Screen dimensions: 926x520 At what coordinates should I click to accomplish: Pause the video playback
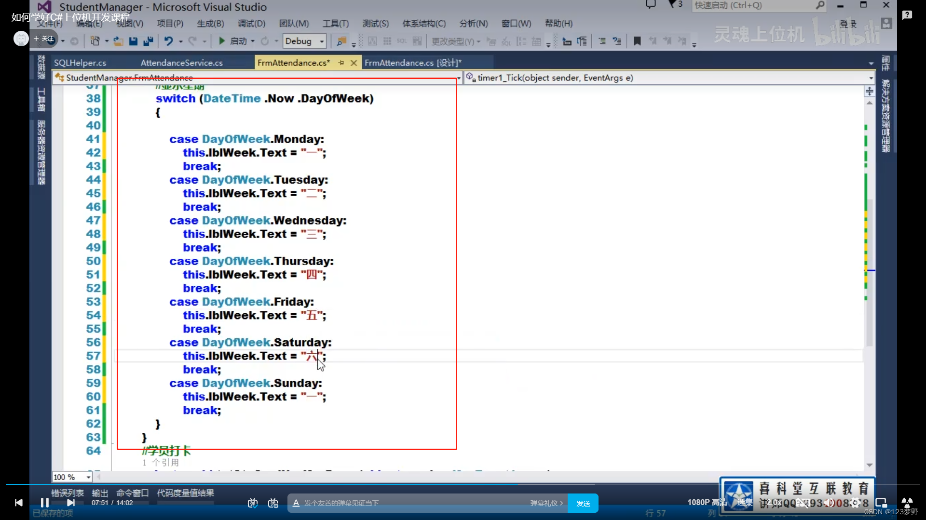45,503
